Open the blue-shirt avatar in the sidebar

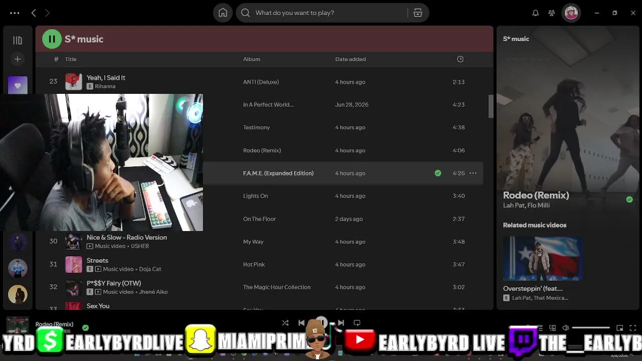pyautogui.click(x=18, y=268)
